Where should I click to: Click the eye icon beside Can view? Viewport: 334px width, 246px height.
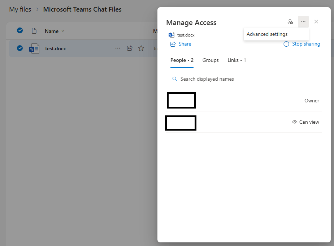click(294, 122)
